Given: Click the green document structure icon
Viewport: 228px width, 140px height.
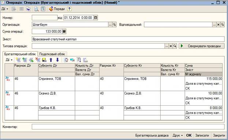Looking at the screenshot, I should click(x=43, y=9).
